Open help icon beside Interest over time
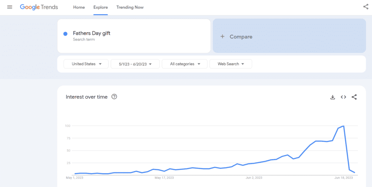This screenshot has height=187, width=372. pyautogui.click(x=114, y=97)
